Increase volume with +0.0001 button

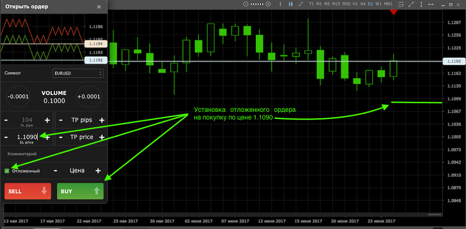88,97
